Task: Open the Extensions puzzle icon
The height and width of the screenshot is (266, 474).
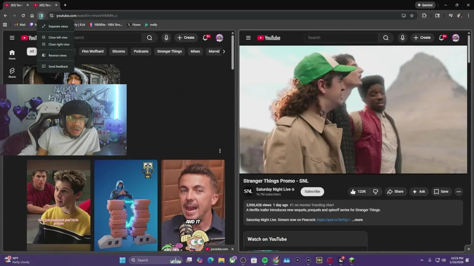Action: click(424, 16)
